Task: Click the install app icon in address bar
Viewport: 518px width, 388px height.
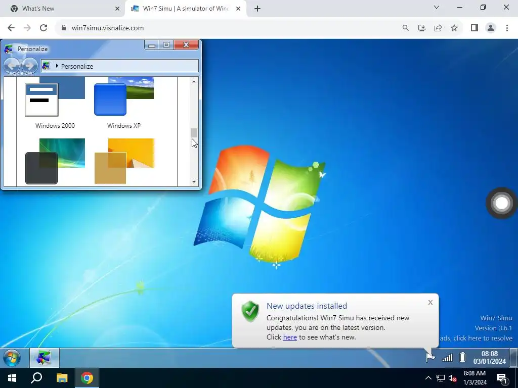Action: (421, 28)
